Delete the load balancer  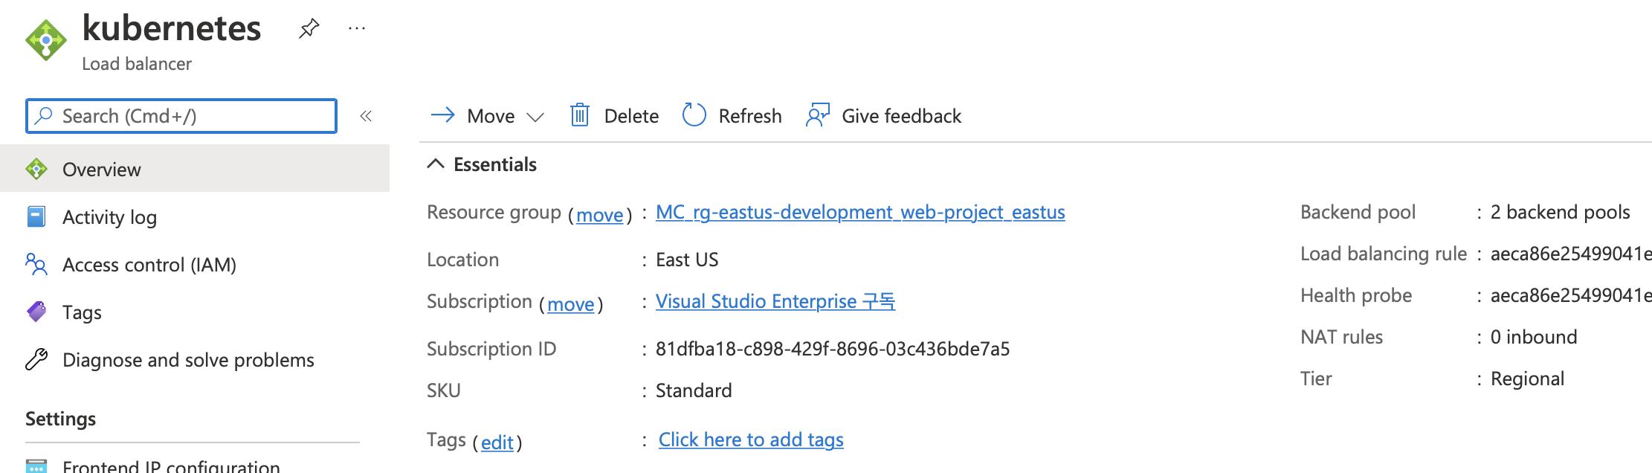click(x=615, y=116)
